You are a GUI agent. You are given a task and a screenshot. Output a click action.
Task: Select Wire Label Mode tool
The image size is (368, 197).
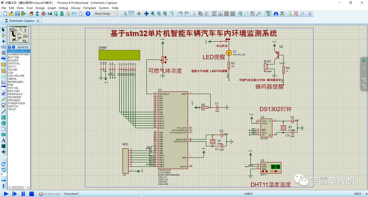(x=3, y=47)
